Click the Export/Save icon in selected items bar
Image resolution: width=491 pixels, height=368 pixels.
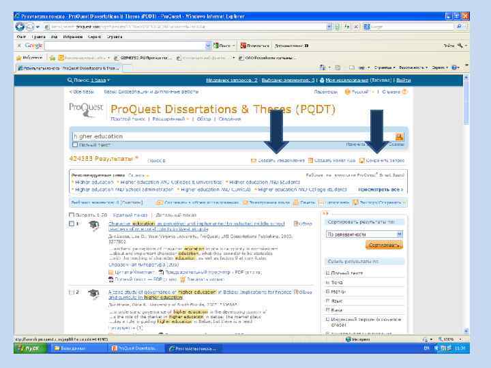(355, 203)
